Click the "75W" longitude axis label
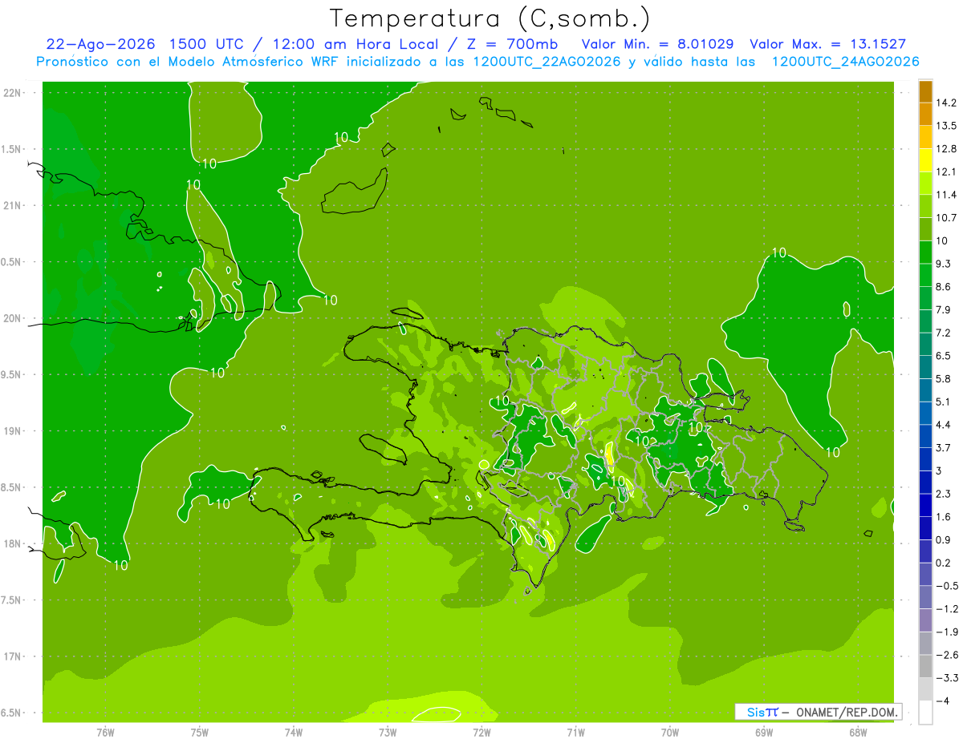The image size is (963, 743). click(200, 733)
